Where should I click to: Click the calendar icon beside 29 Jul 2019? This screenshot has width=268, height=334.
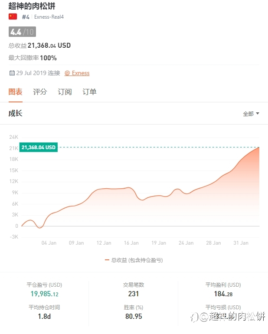[x=12, y=73]
